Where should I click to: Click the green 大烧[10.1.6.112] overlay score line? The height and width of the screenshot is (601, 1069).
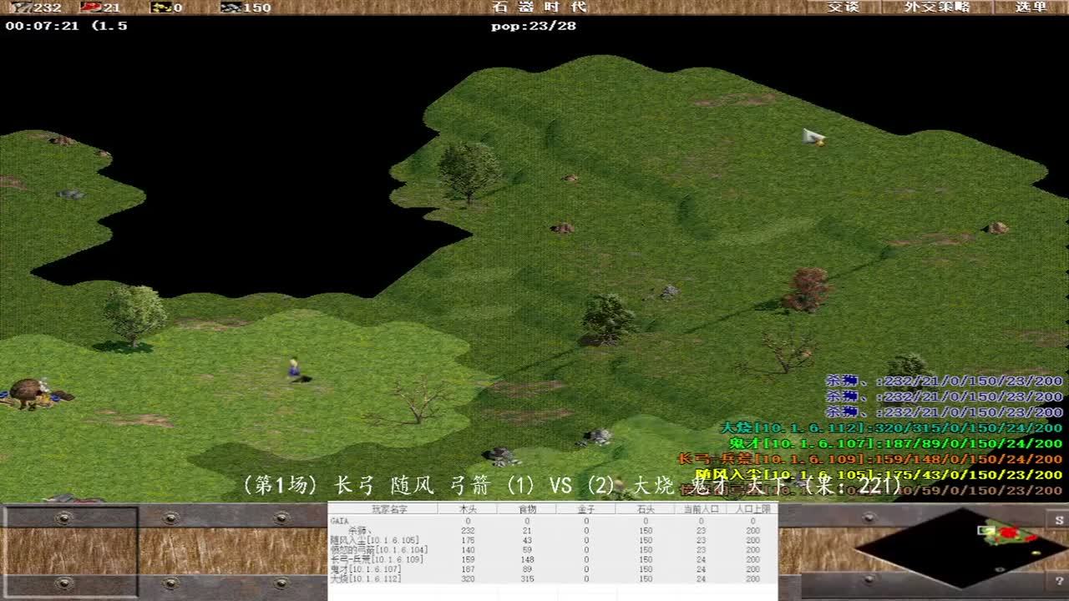(891, 428)
